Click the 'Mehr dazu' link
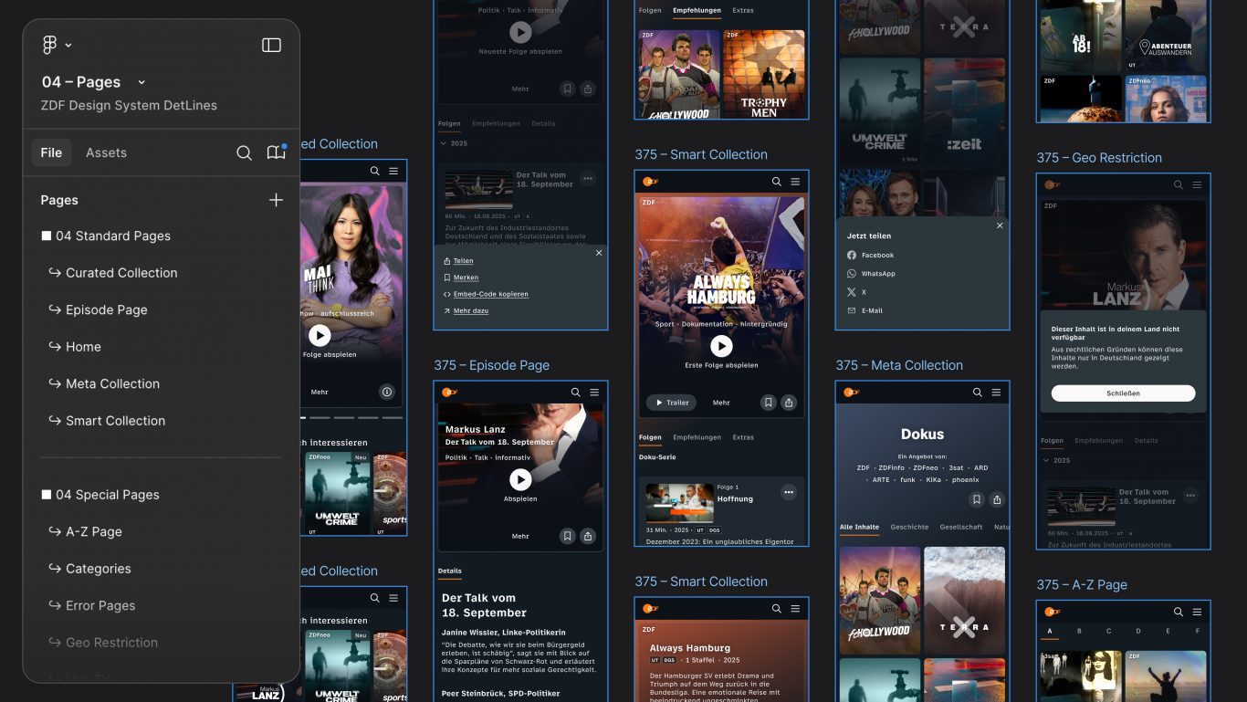Viewport: 1247px width, 702px height. pos(466,311)
